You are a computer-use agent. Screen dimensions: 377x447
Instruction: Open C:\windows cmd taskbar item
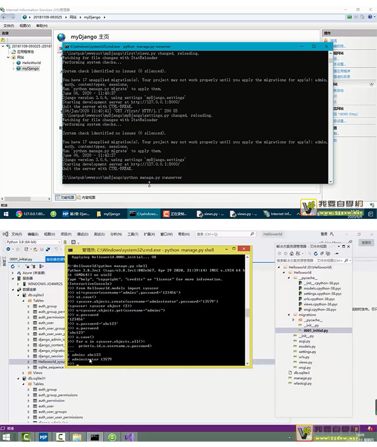click(x=143, y=214)
